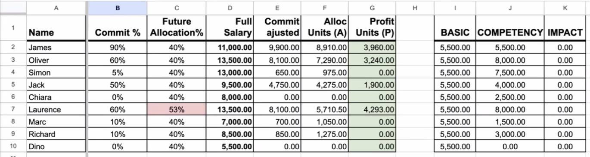Click Jack's Full Salary 9,500.00

pos(230,85)
